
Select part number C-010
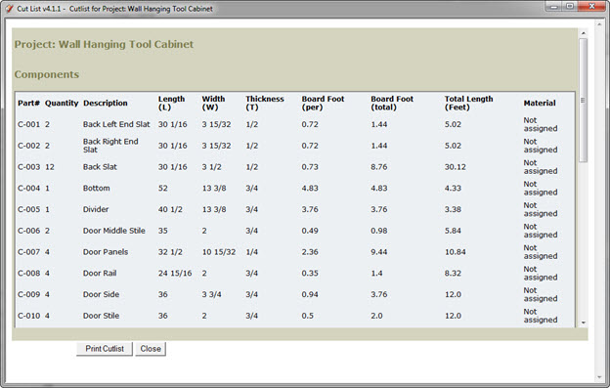coord(28,316)
